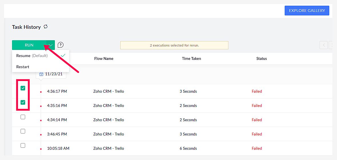Expand the RUN button dropdown arrow
The image size is (337, 160).
point(51,45)
